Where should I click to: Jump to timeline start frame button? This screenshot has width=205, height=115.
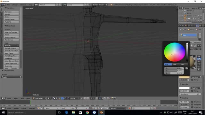[93, 108]
